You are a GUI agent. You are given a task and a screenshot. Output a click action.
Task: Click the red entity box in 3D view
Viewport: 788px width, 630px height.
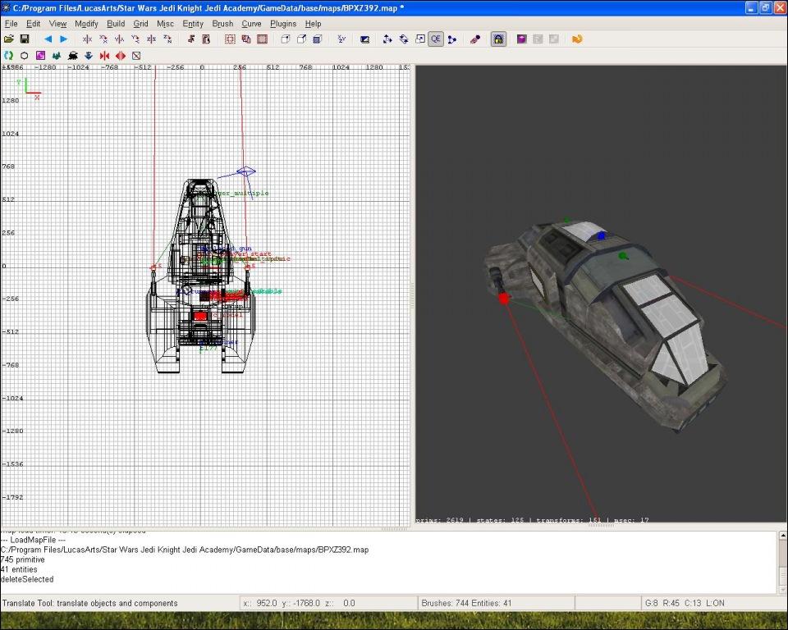504,299
